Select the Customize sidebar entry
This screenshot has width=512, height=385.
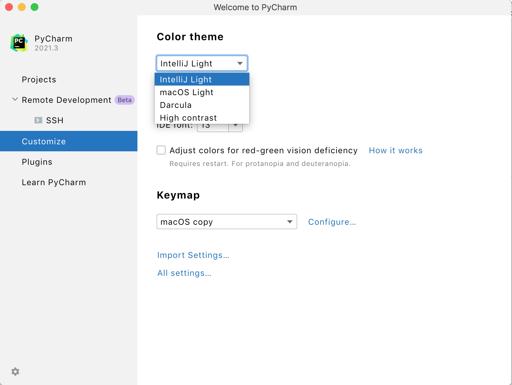click(44, 141)
